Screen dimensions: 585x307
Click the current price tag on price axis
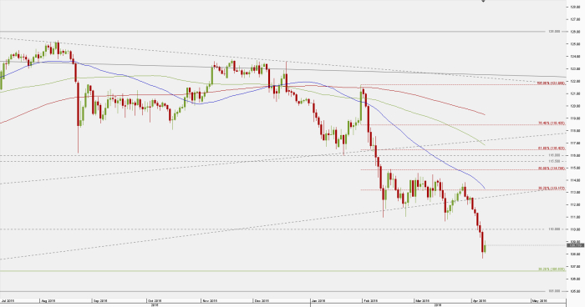575,245
